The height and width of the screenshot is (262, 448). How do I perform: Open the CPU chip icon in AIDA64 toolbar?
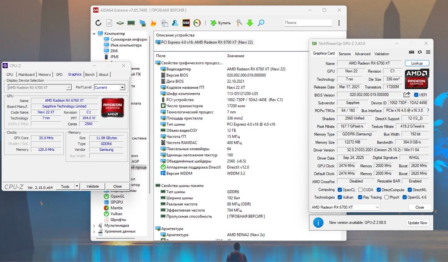[x=120, y=23]
